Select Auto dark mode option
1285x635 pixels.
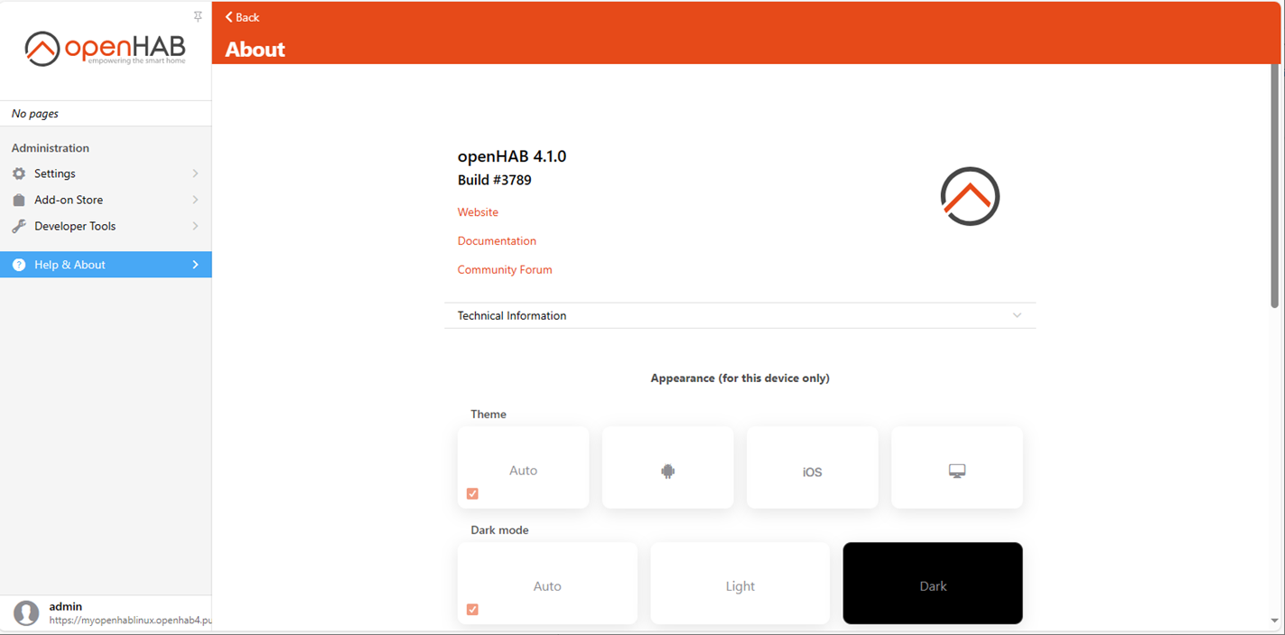point(547,583)
